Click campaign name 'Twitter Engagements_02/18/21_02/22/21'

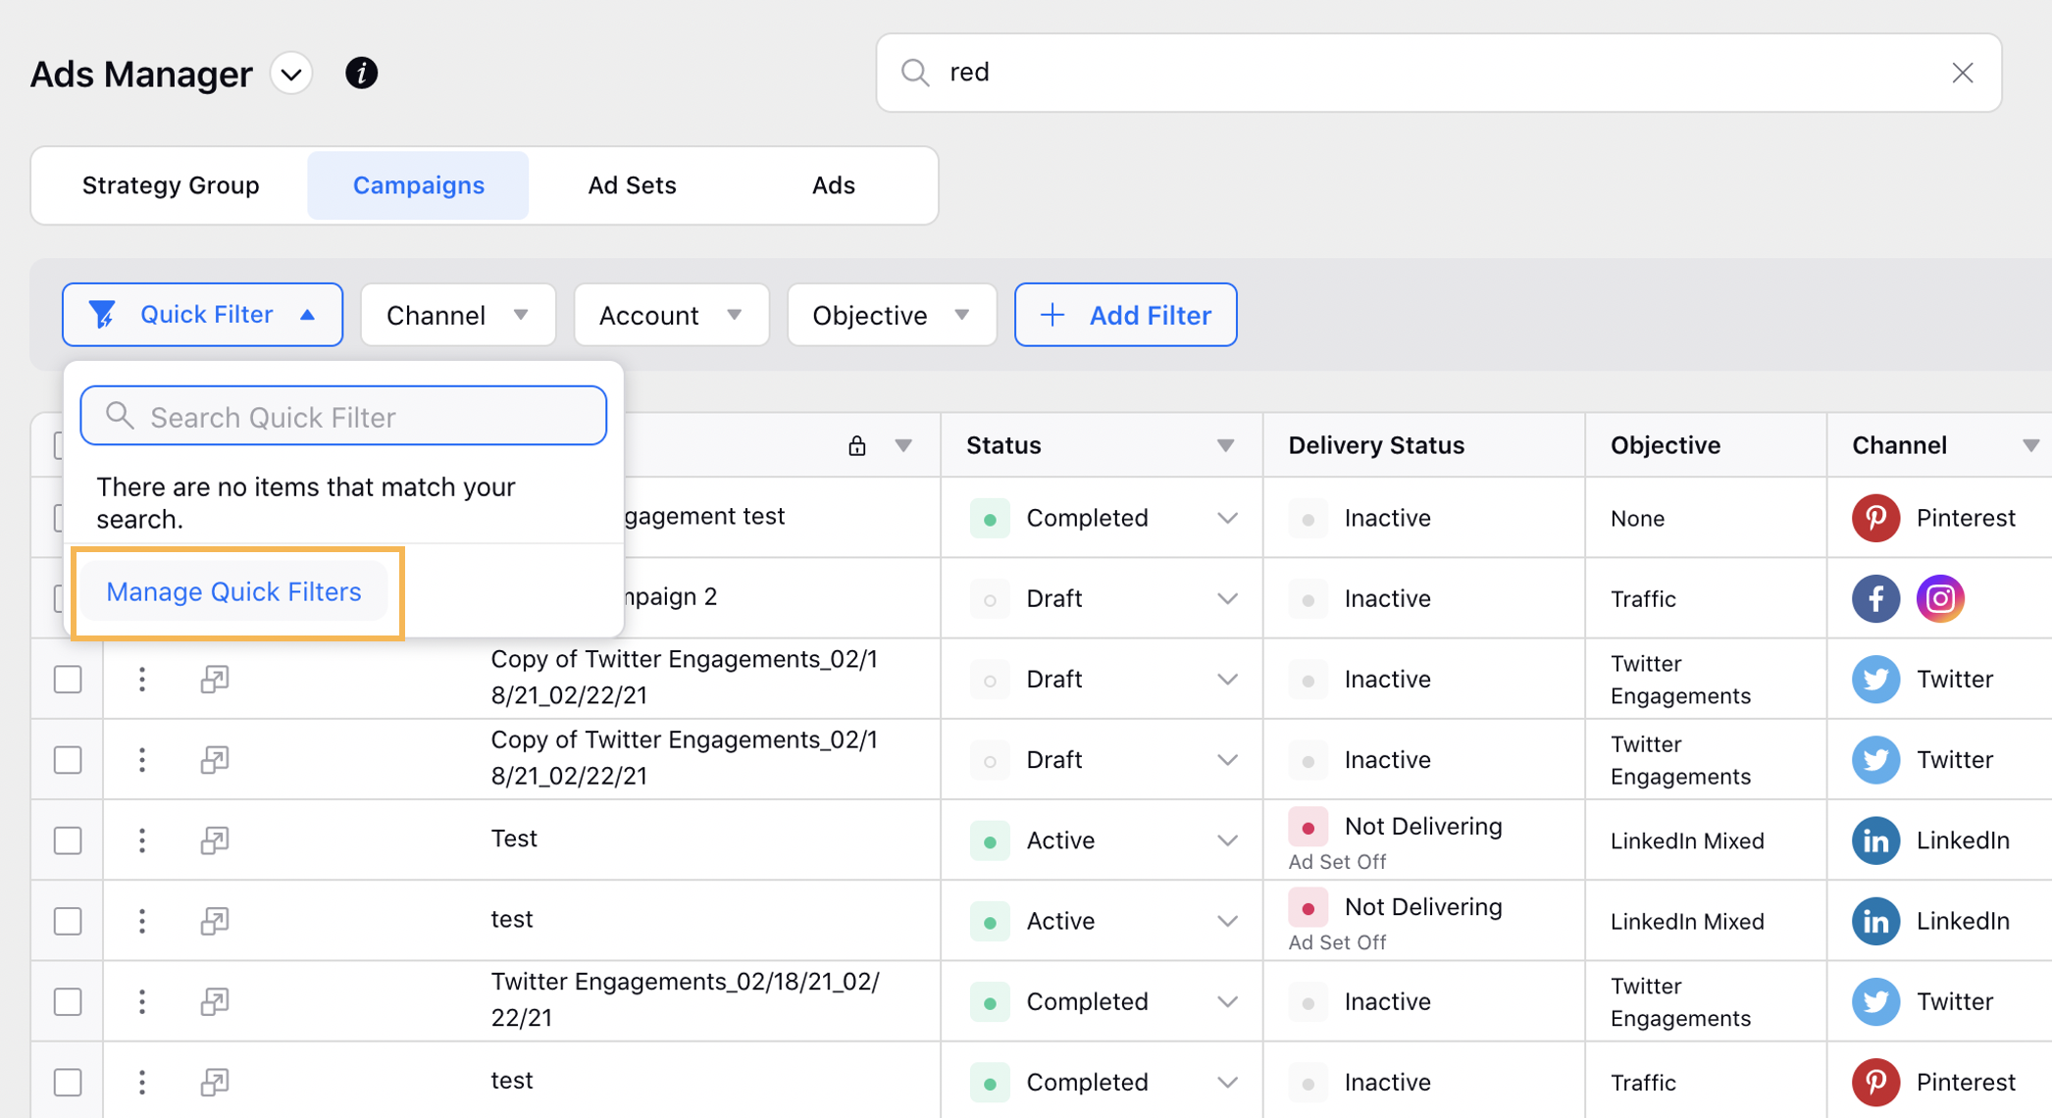(685, 1000)
